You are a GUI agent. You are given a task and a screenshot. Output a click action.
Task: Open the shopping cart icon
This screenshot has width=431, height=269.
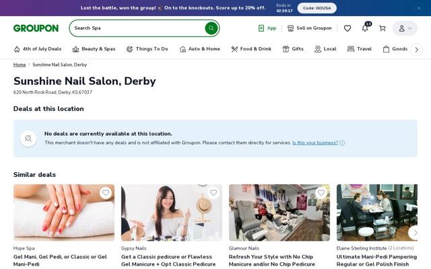click(x=383, y=28)
